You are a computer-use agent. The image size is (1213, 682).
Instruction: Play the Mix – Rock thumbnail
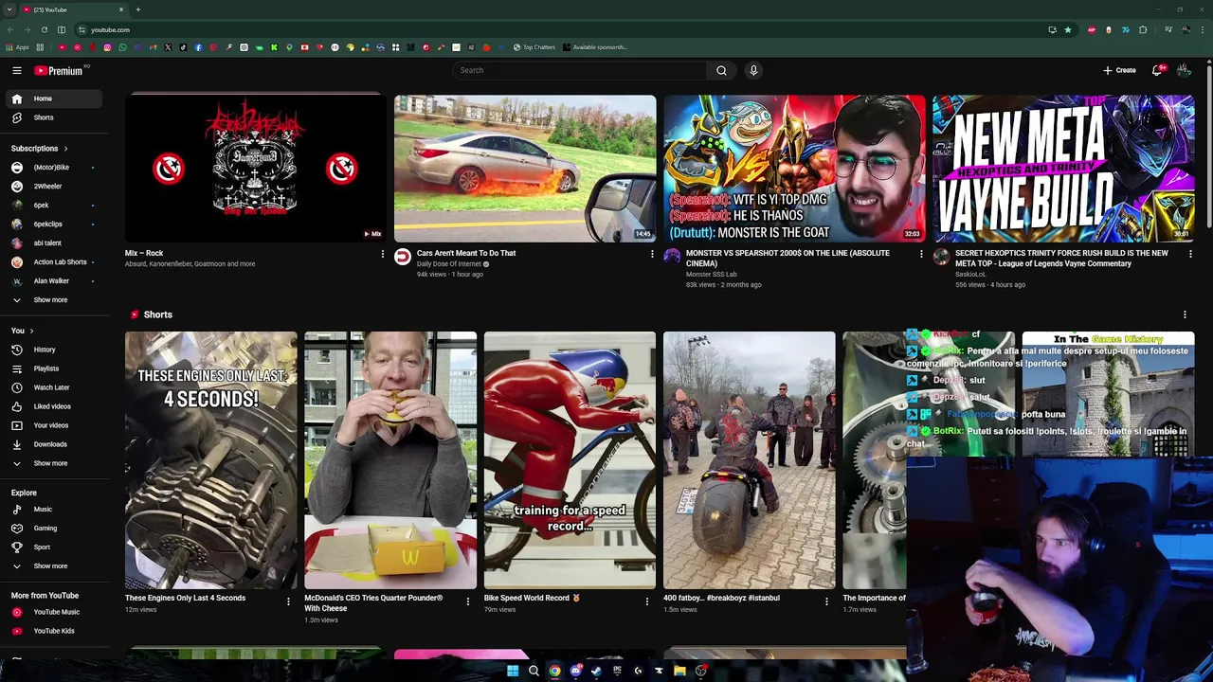tap(255, 168)
